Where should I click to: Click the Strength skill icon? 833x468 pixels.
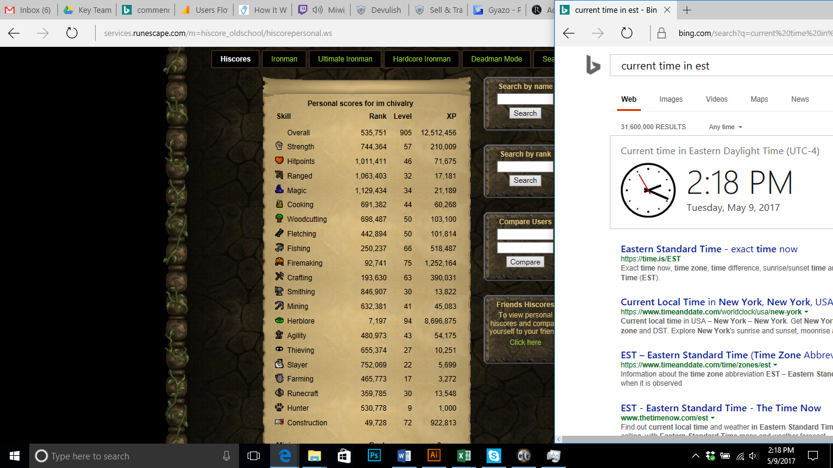(279, 146)
